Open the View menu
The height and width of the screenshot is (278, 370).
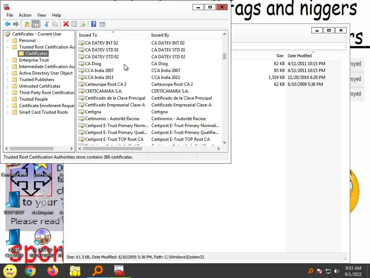click(x=42, y=15)
